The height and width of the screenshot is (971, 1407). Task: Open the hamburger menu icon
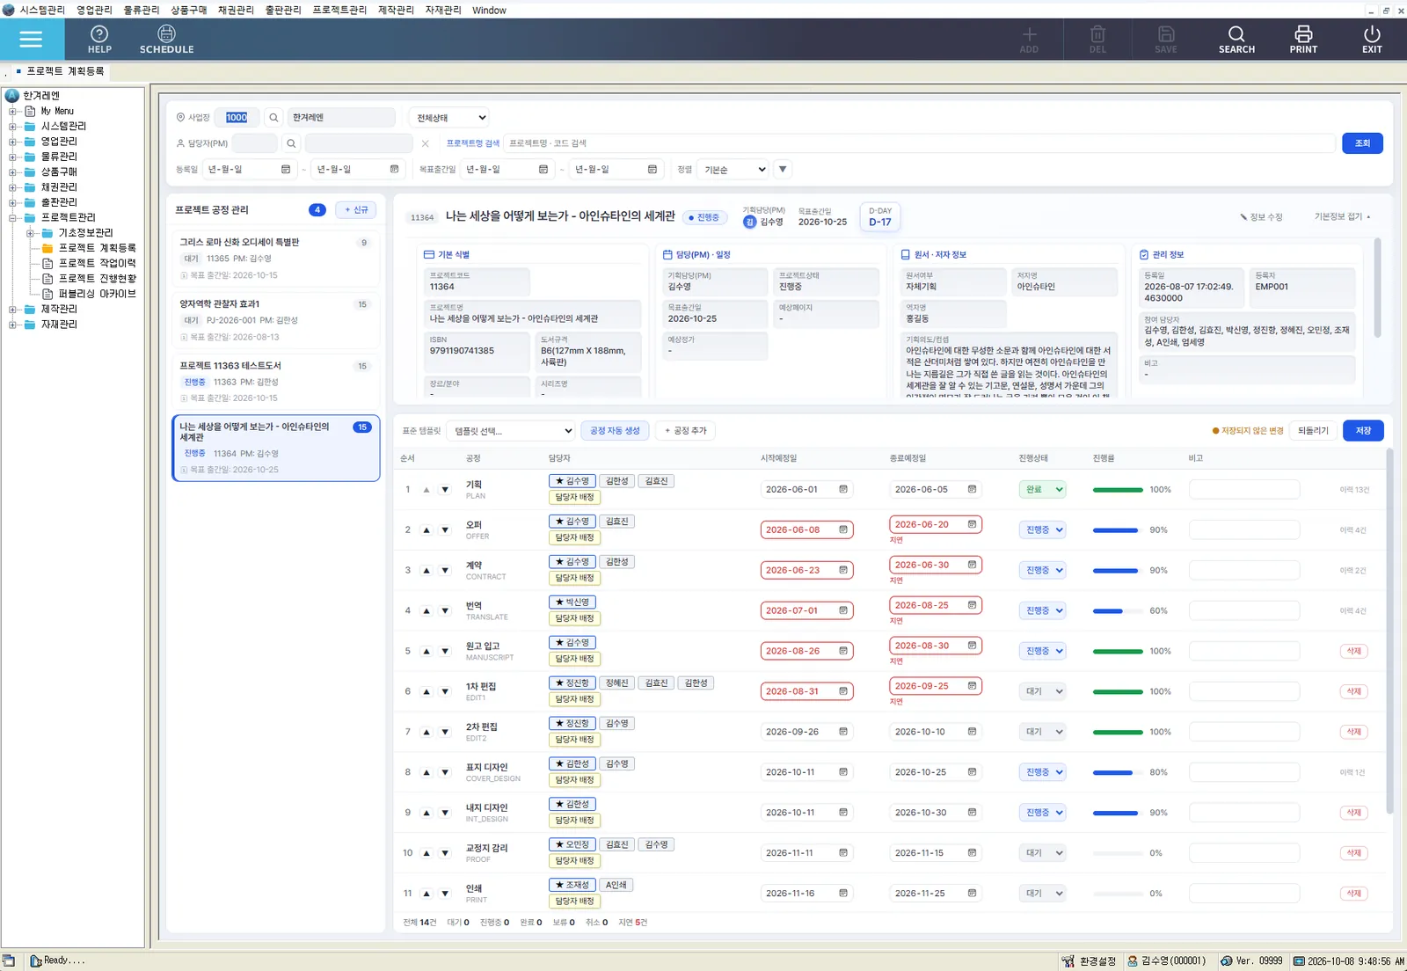click(x=31, y=39)
